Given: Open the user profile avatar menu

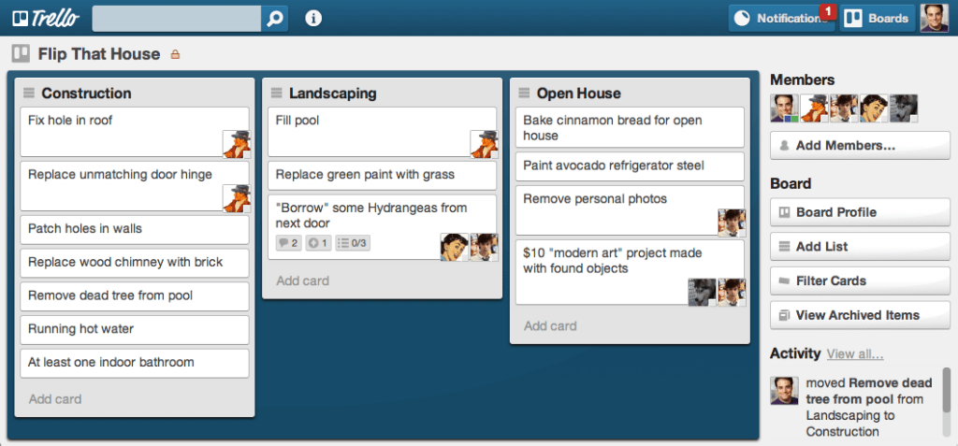Looking at the screenshot, I should click(x=934, y=18).
